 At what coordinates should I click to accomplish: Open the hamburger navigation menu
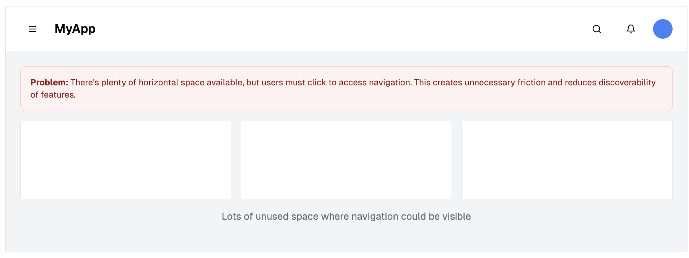pyautogui.click(x=32, y=29)
